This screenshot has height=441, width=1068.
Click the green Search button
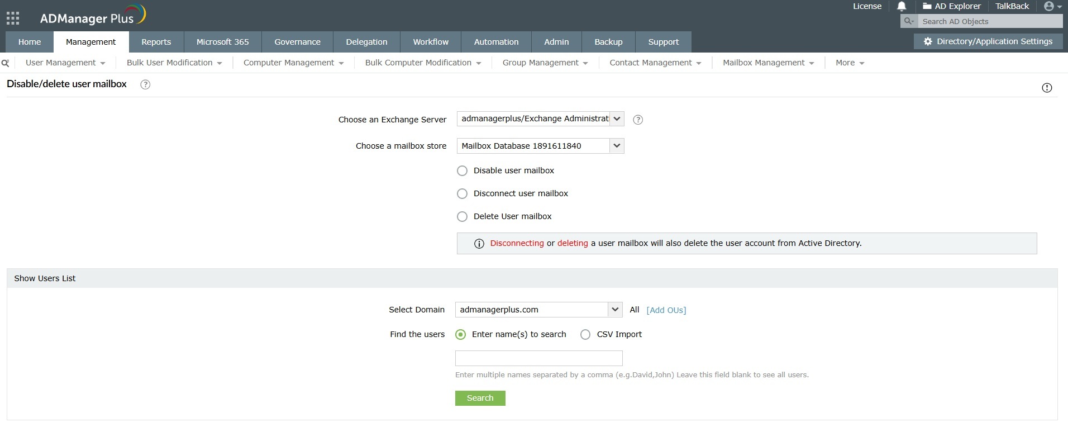pos(480,399)
